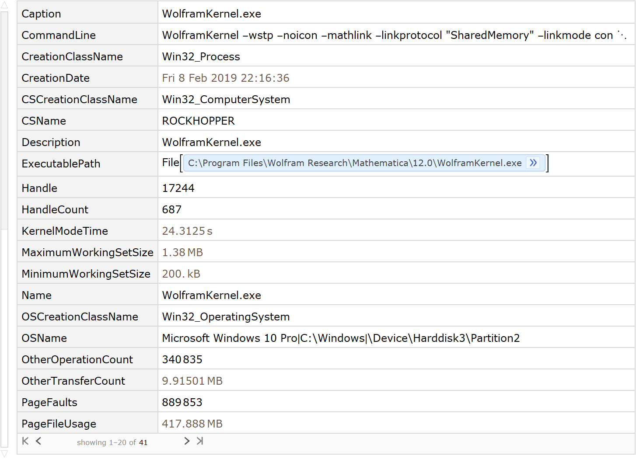Image resolution: width=636 pixels, height=473 pixels.
Task: Jump to the first page of rows
Action: (x=25, y=441)
